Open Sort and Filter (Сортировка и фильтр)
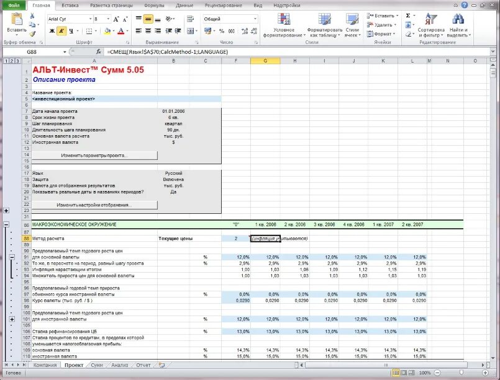The image size is (500, 380). point(431,25)
